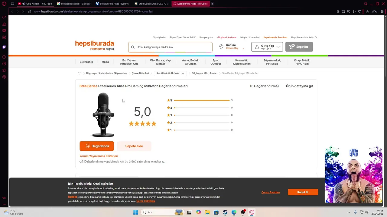Open Kitap, Müzik, Film, Hobi category
The width and height of the screenshot is (387, 217).
tap(302, 62)
